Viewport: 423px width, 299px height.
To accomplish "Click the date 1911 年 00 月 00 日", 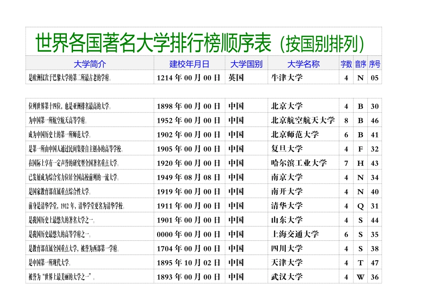I will point(189,206).
